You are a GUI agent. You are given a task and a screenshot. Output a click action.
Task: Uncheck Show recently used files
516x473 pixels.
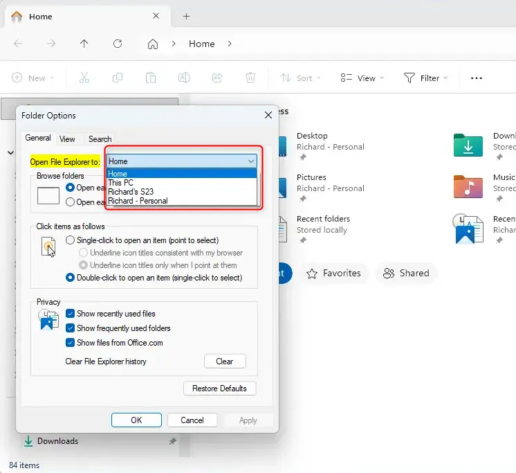(70, 314)
